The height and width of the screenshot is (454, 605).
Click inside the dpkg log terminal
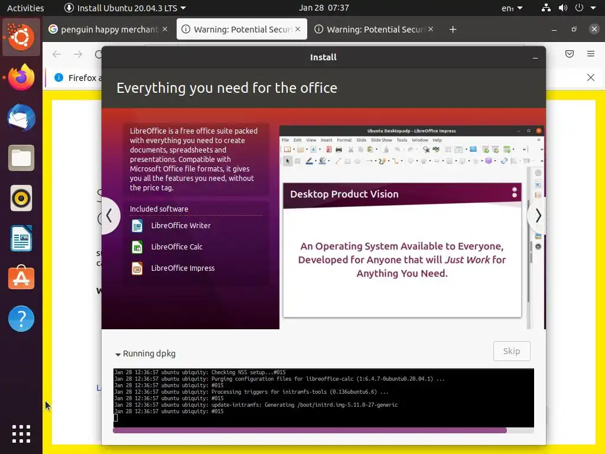pos(323,398)
